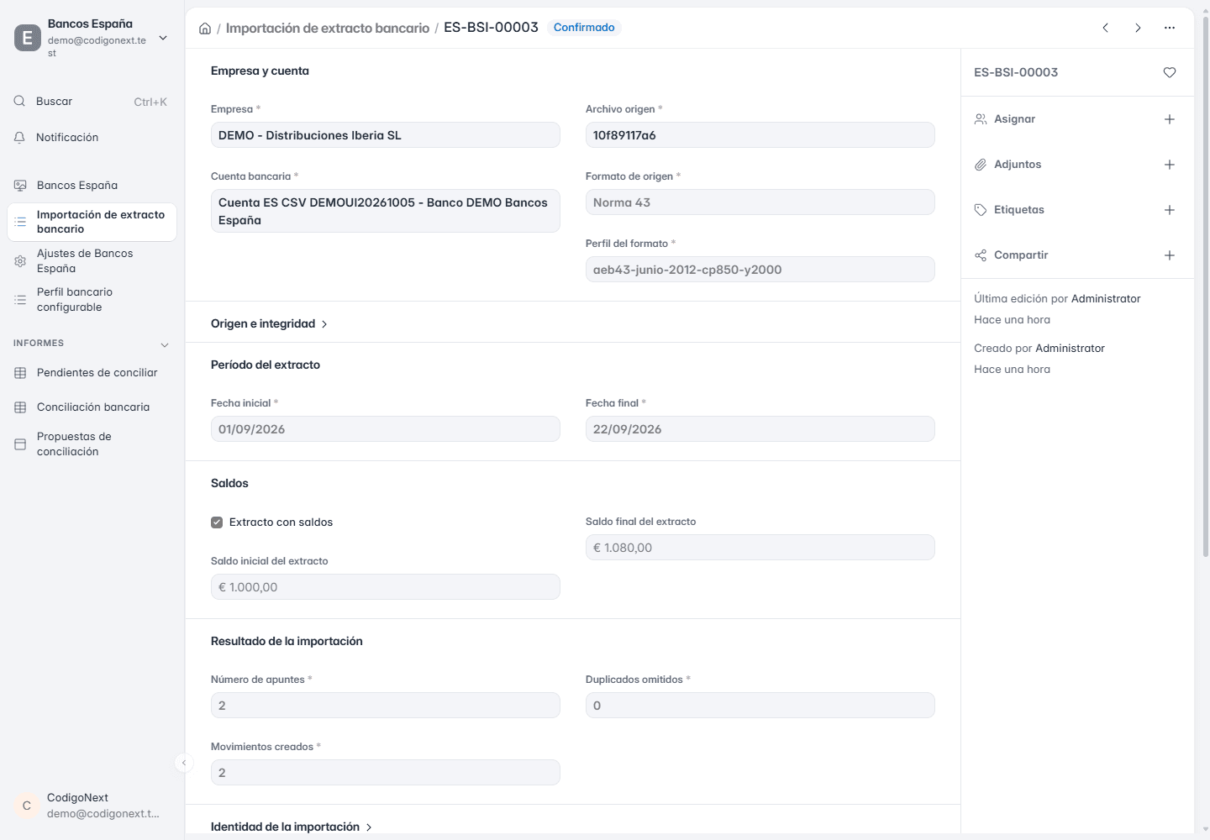Favorite ES-BSI-00003 with the heart icon
Image resolution: width=1210 pixels, height=840 pixels.
click(x=1170, y=72)
